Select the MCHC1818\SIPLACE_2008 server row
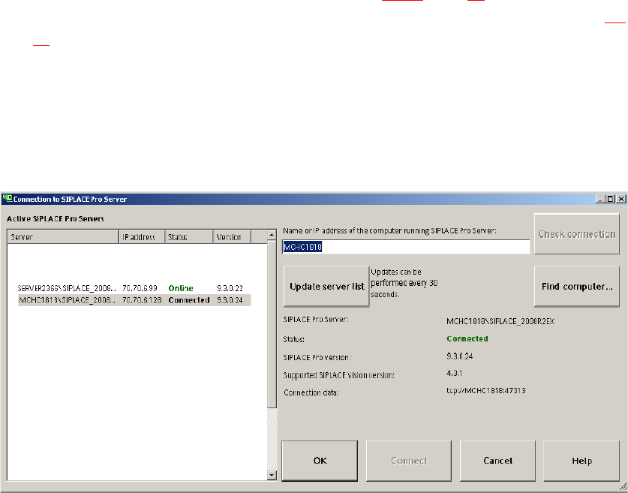This screenshot has width=628, height=493. point(134,300)
